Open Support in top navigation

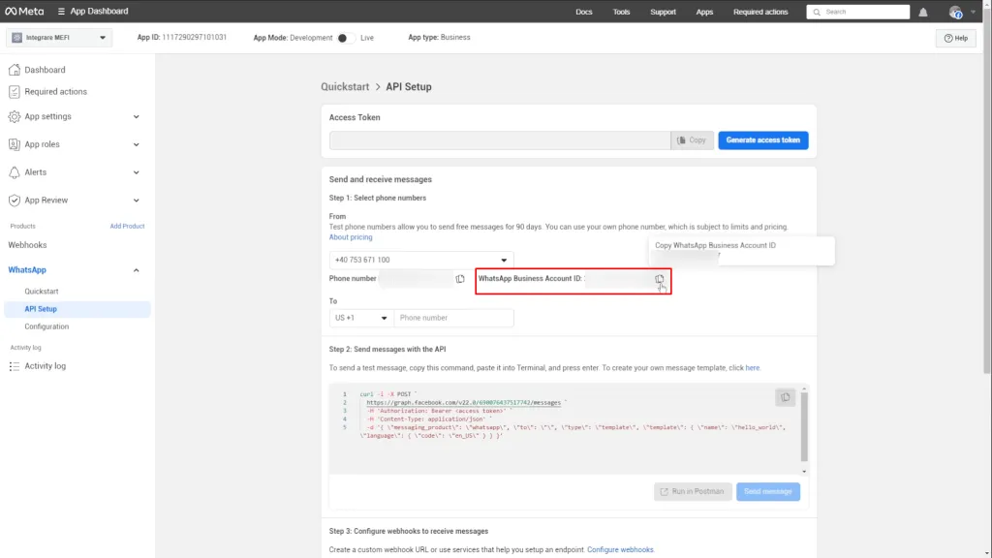tap(663, 12)
